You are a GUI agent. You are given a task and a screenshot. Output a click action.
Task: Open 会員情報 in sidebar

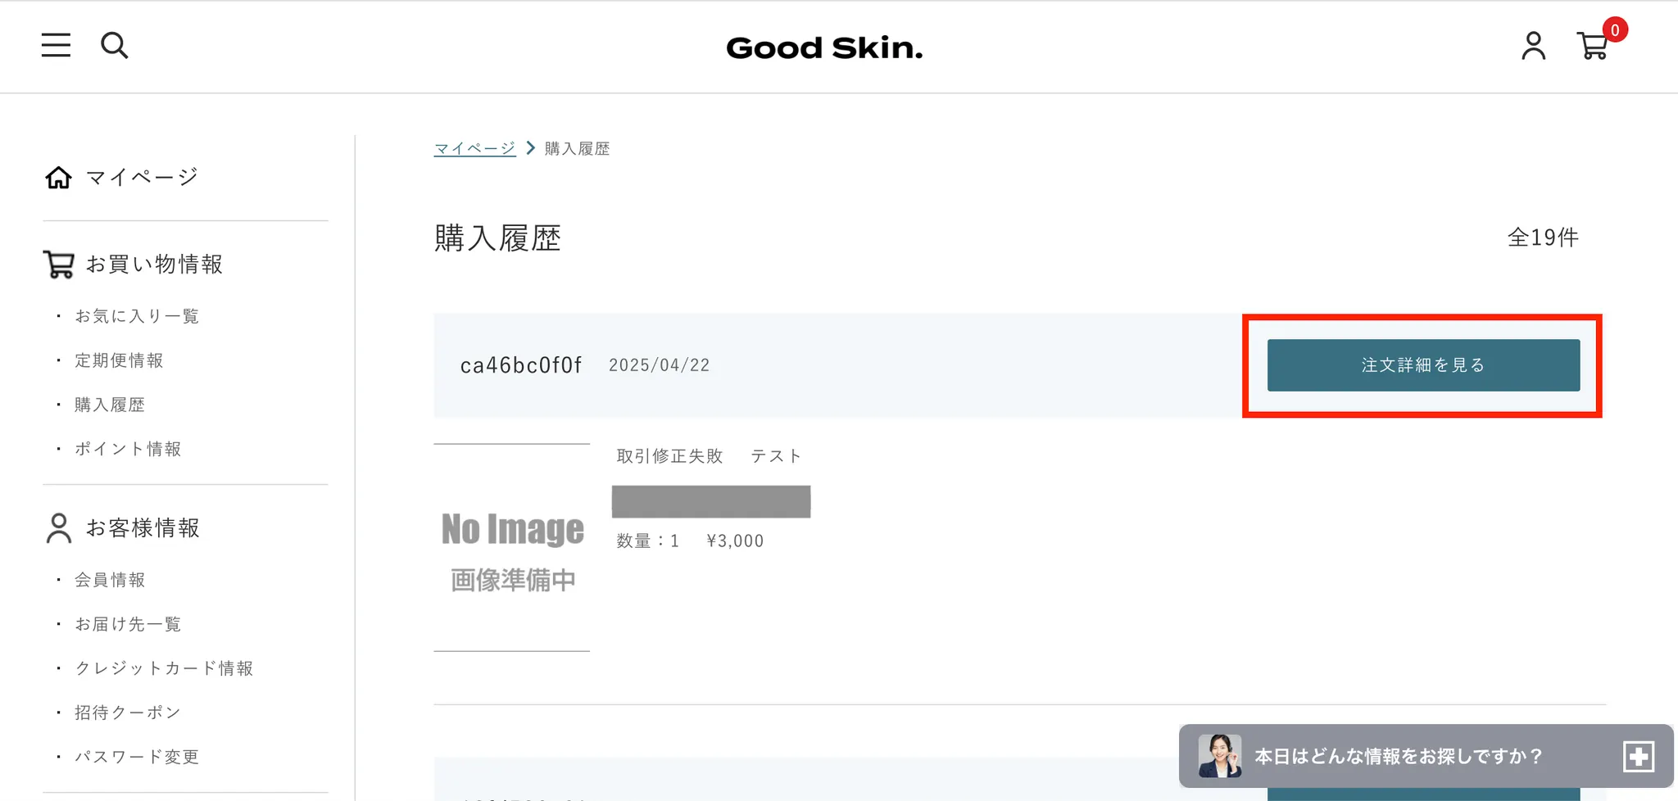(x=110, y=580)
